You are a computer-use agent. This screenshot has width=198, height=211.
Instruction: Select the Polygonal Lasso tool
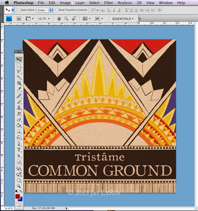click(x=19, y=71)
